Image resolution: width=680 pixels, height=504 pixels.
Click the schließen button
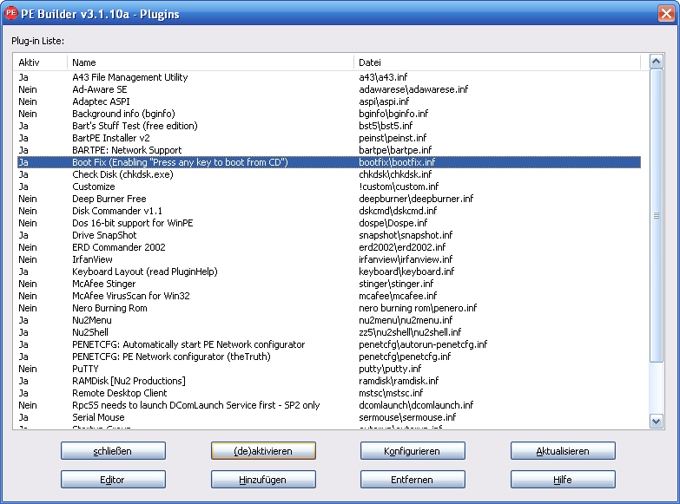point(113,451)
